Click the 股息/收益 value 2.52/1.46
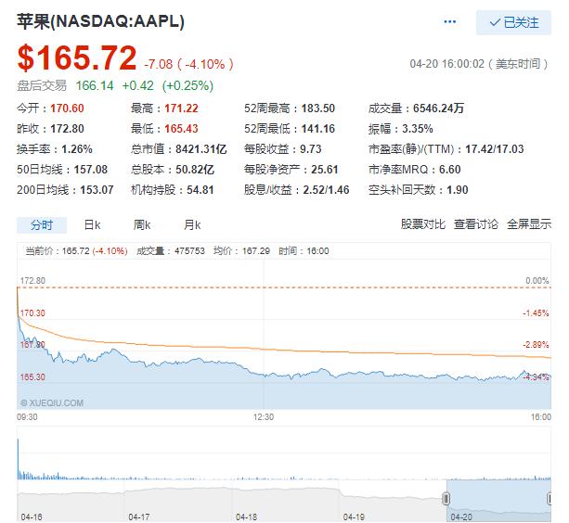Viewport: 569px width, 523px height. (x=326, y=190)
